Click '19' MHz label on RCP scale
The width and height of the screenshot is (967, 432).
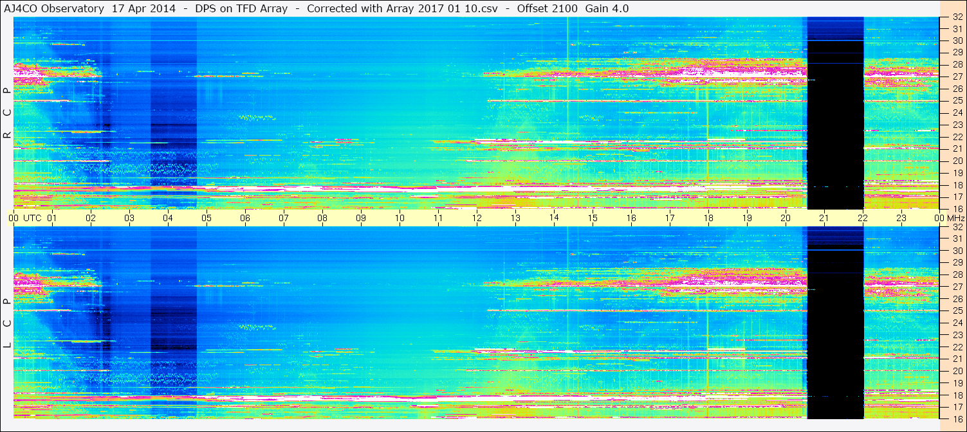[x=957, y=173]
